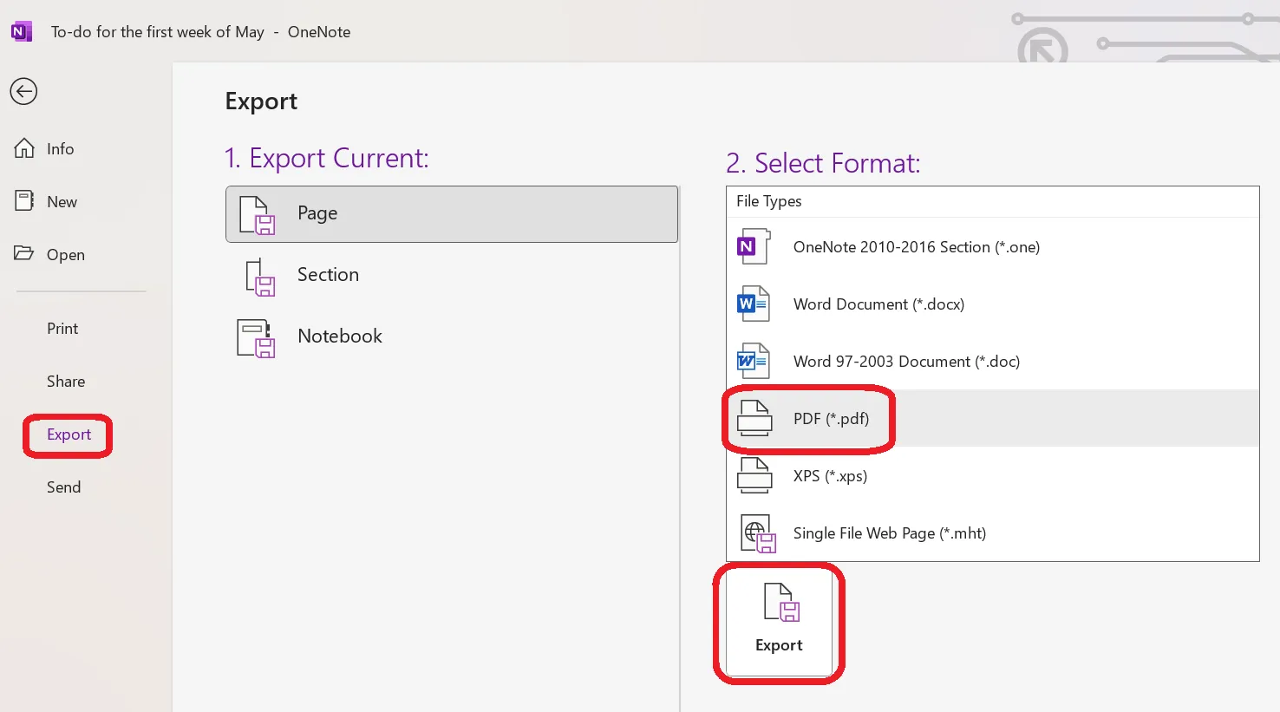
Task: Select XPS (*.xps) format
Action: click(993, 476)
